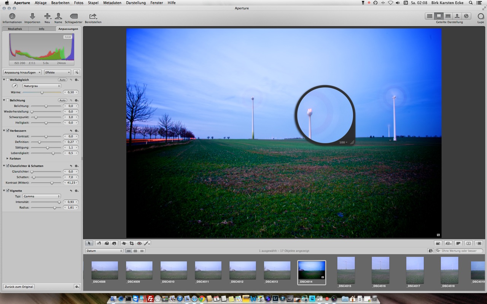Enable the Belichtung checkbox
The height and width of the screenshot is (304, 487).
8,100
